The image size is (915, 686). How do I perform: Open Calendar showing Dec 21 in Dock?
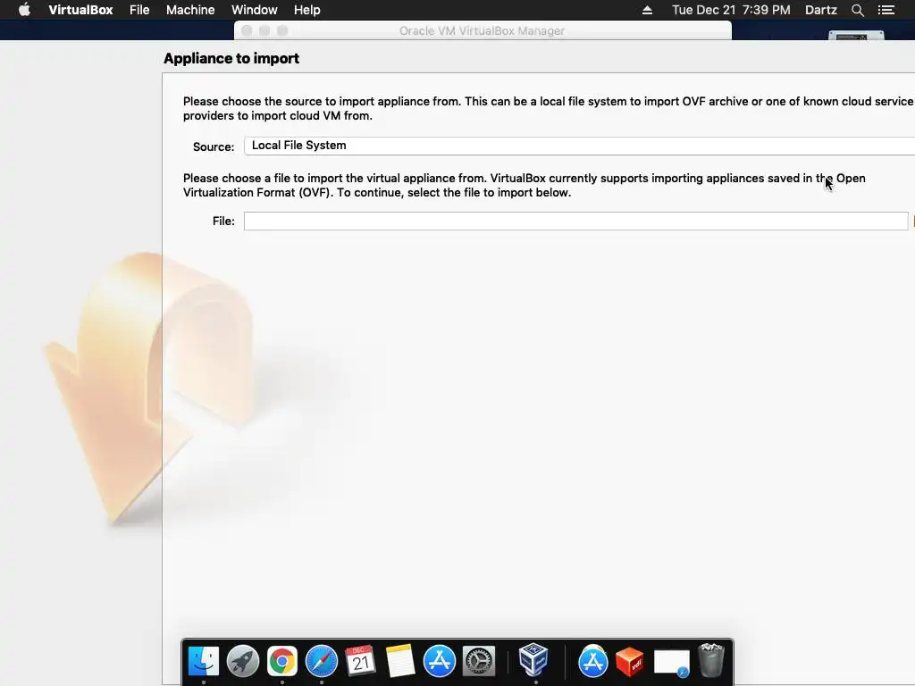pyautogui.click(x=361, y=662)
